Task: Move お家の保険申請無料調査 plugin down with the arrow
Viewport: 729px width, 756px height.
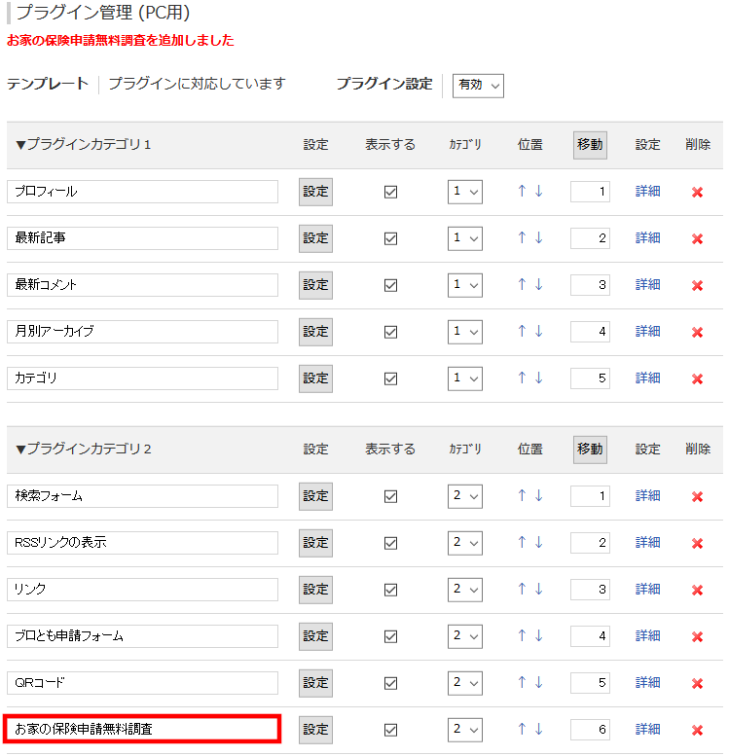Action: pos(539,730)
